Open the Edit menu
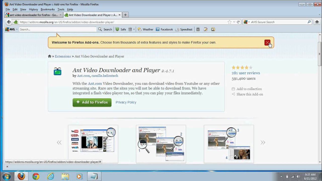 (15, 9)
